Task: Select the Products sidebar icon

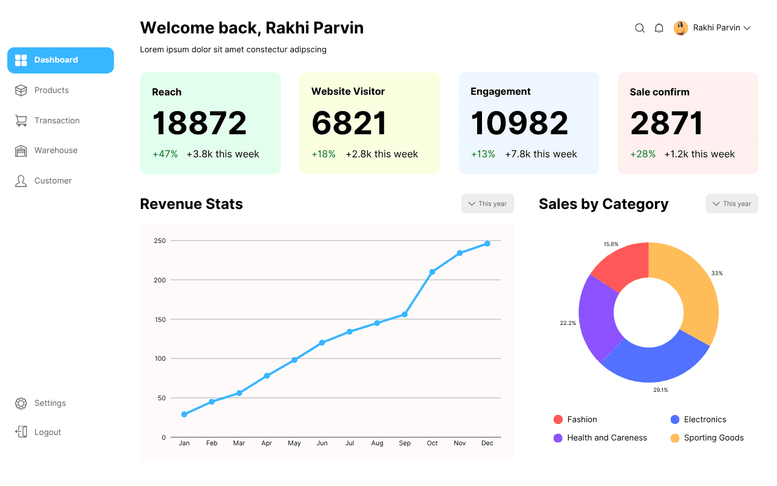Action: (21, 90)
